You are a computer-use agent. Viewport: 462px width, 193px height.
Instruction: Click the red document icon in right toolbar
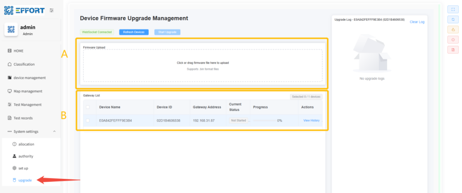pyautogui.click(x=453, y=49)
